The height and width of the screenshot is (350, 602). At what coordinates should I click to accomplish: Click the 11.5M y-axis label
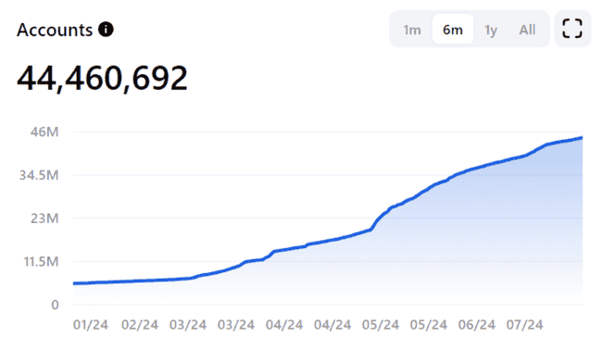tap(41, 262)
